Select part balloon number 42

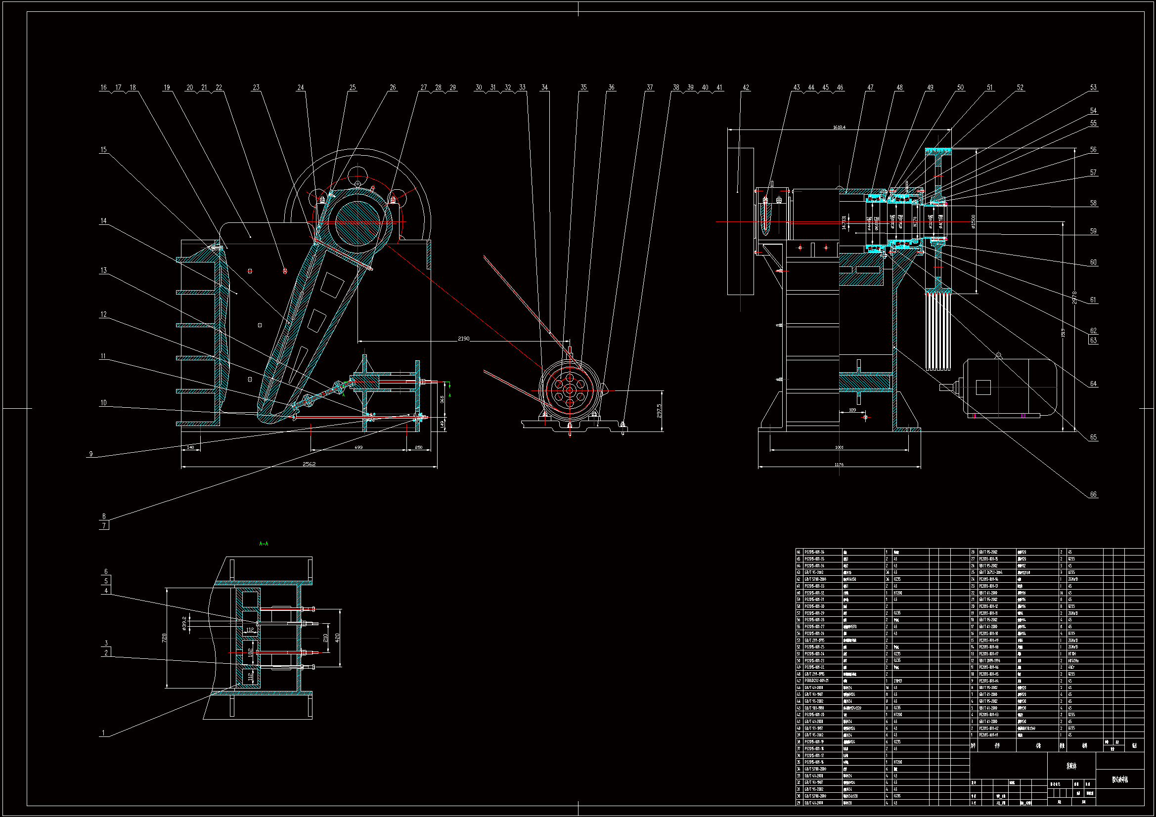pos(746,87)
